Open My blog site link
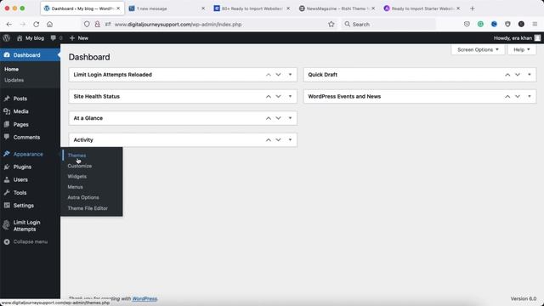The height and width of the screenshot is (306, 544). (31, 38)
